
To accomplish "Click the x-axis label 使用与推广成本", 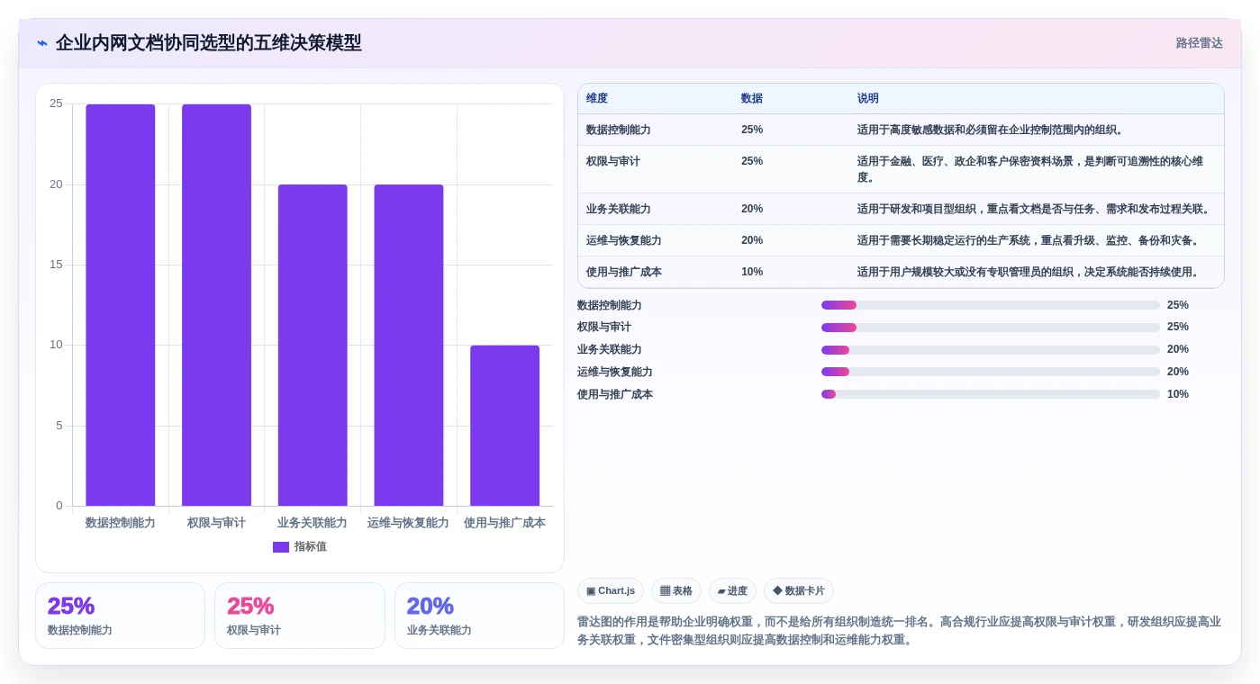I will pyautogui.click(x=504, y=523).
